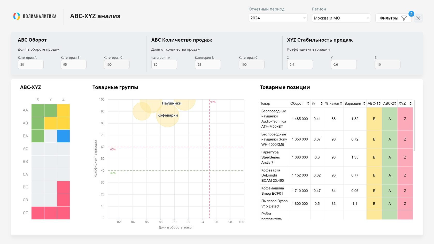Sort by the ABC-2 column
Screen dimensions: 434x244
pos(395,103)
